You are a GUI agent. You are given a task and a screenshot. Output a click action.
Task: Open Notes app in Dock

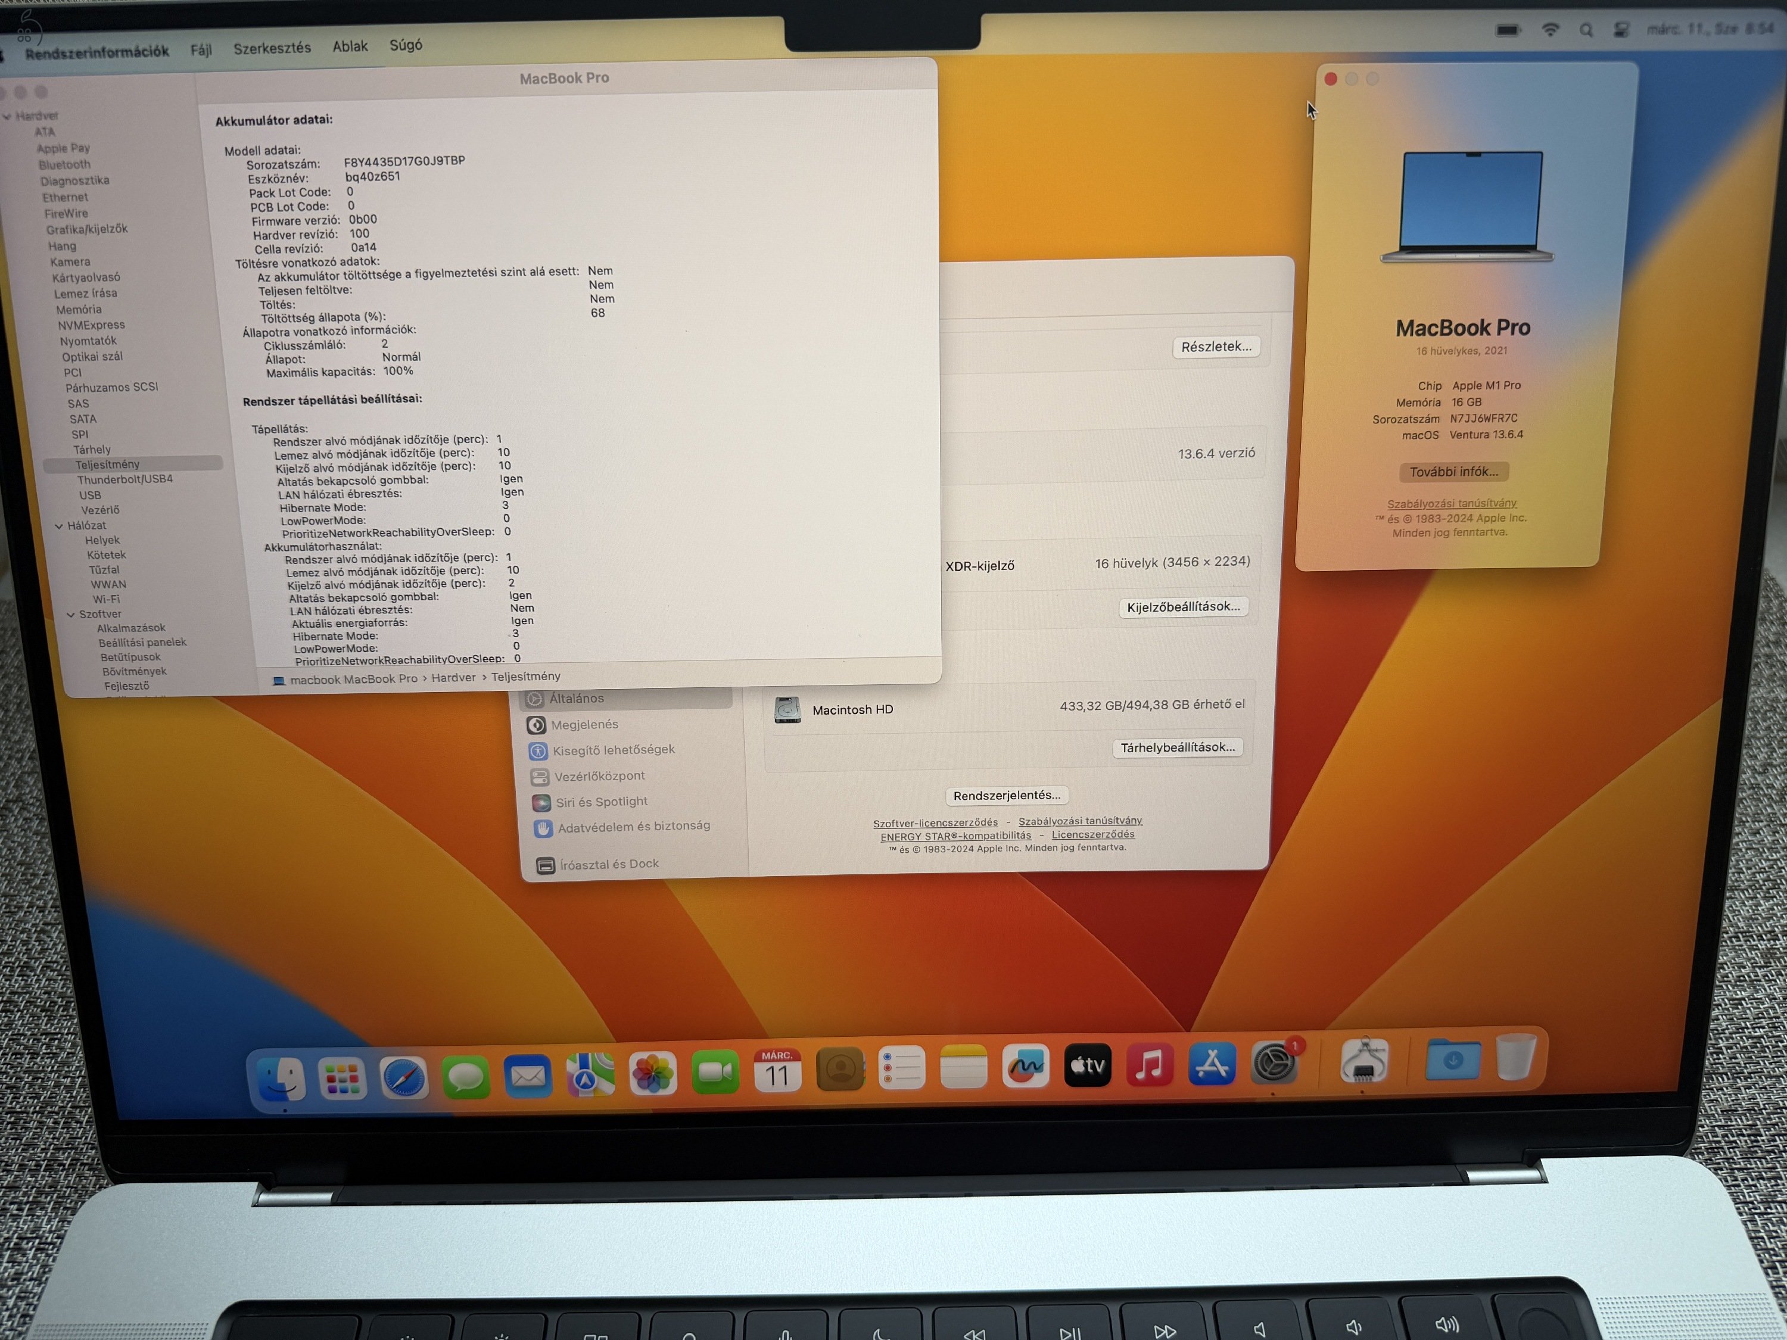963,1067
